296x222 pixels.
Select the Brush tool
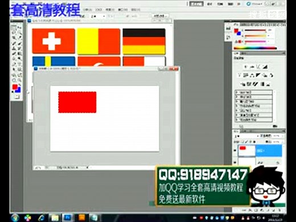[x=19, y=43]
